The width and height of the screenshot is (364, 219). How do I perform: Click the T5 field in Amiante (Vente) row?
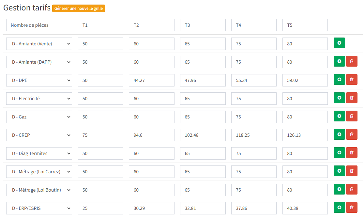pyautogui.click(x=305, y=44)
